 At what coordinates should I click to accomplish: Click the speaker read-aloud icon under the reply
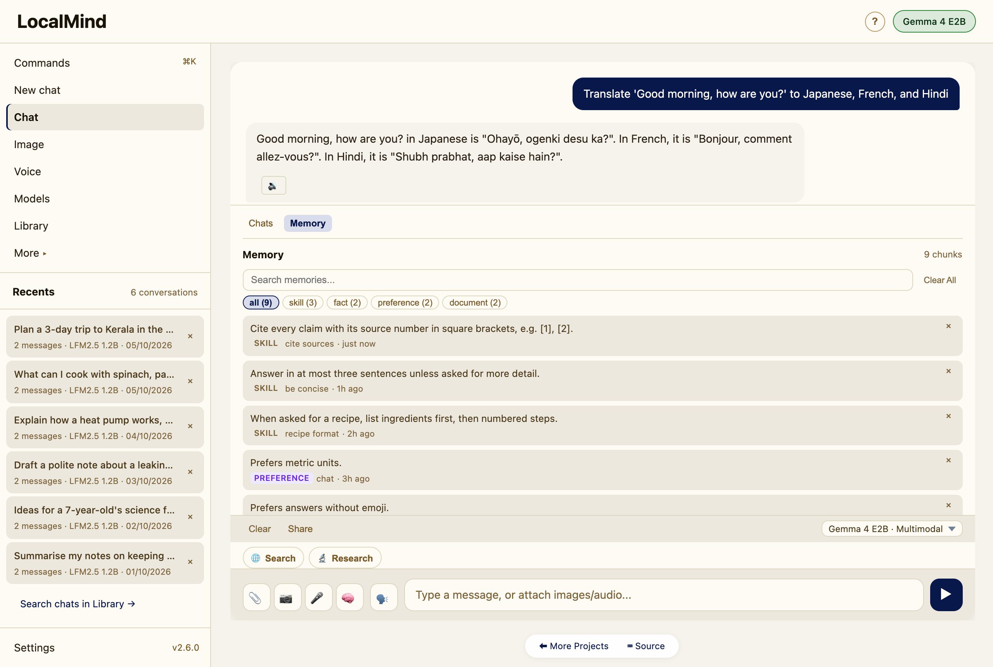(x=273, y=185)
